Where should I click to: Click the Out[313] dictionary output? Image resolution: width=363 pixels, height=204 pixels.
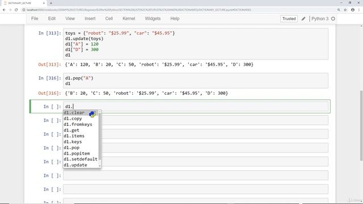point(159,65)
